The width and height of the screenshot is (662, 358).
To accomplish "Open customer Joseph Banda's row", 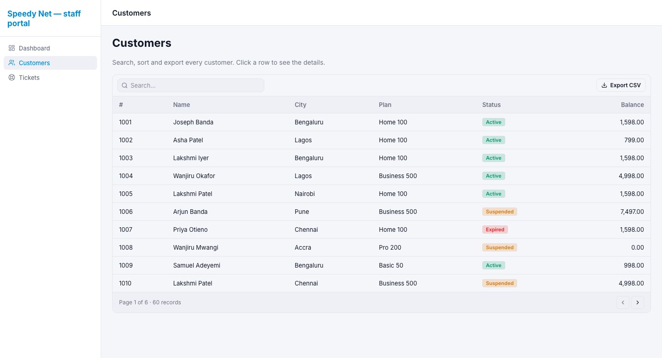I will pyautogui.click(x=382, y=122).
